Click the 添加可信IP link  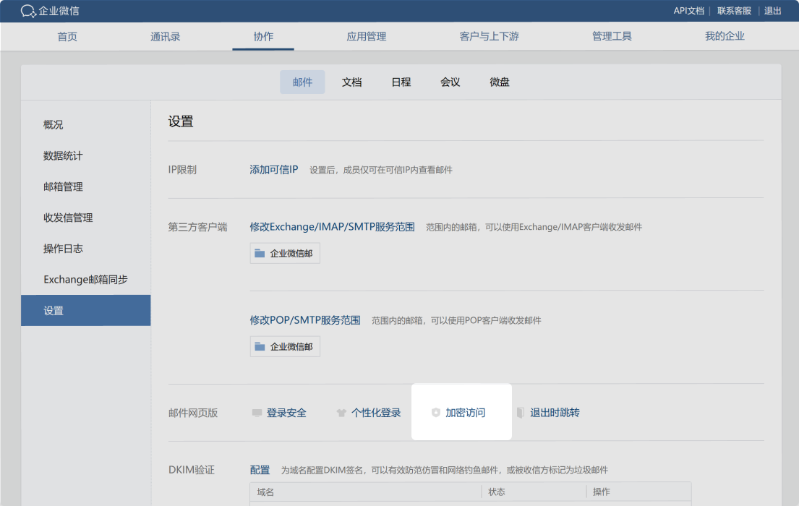[273, 170]
